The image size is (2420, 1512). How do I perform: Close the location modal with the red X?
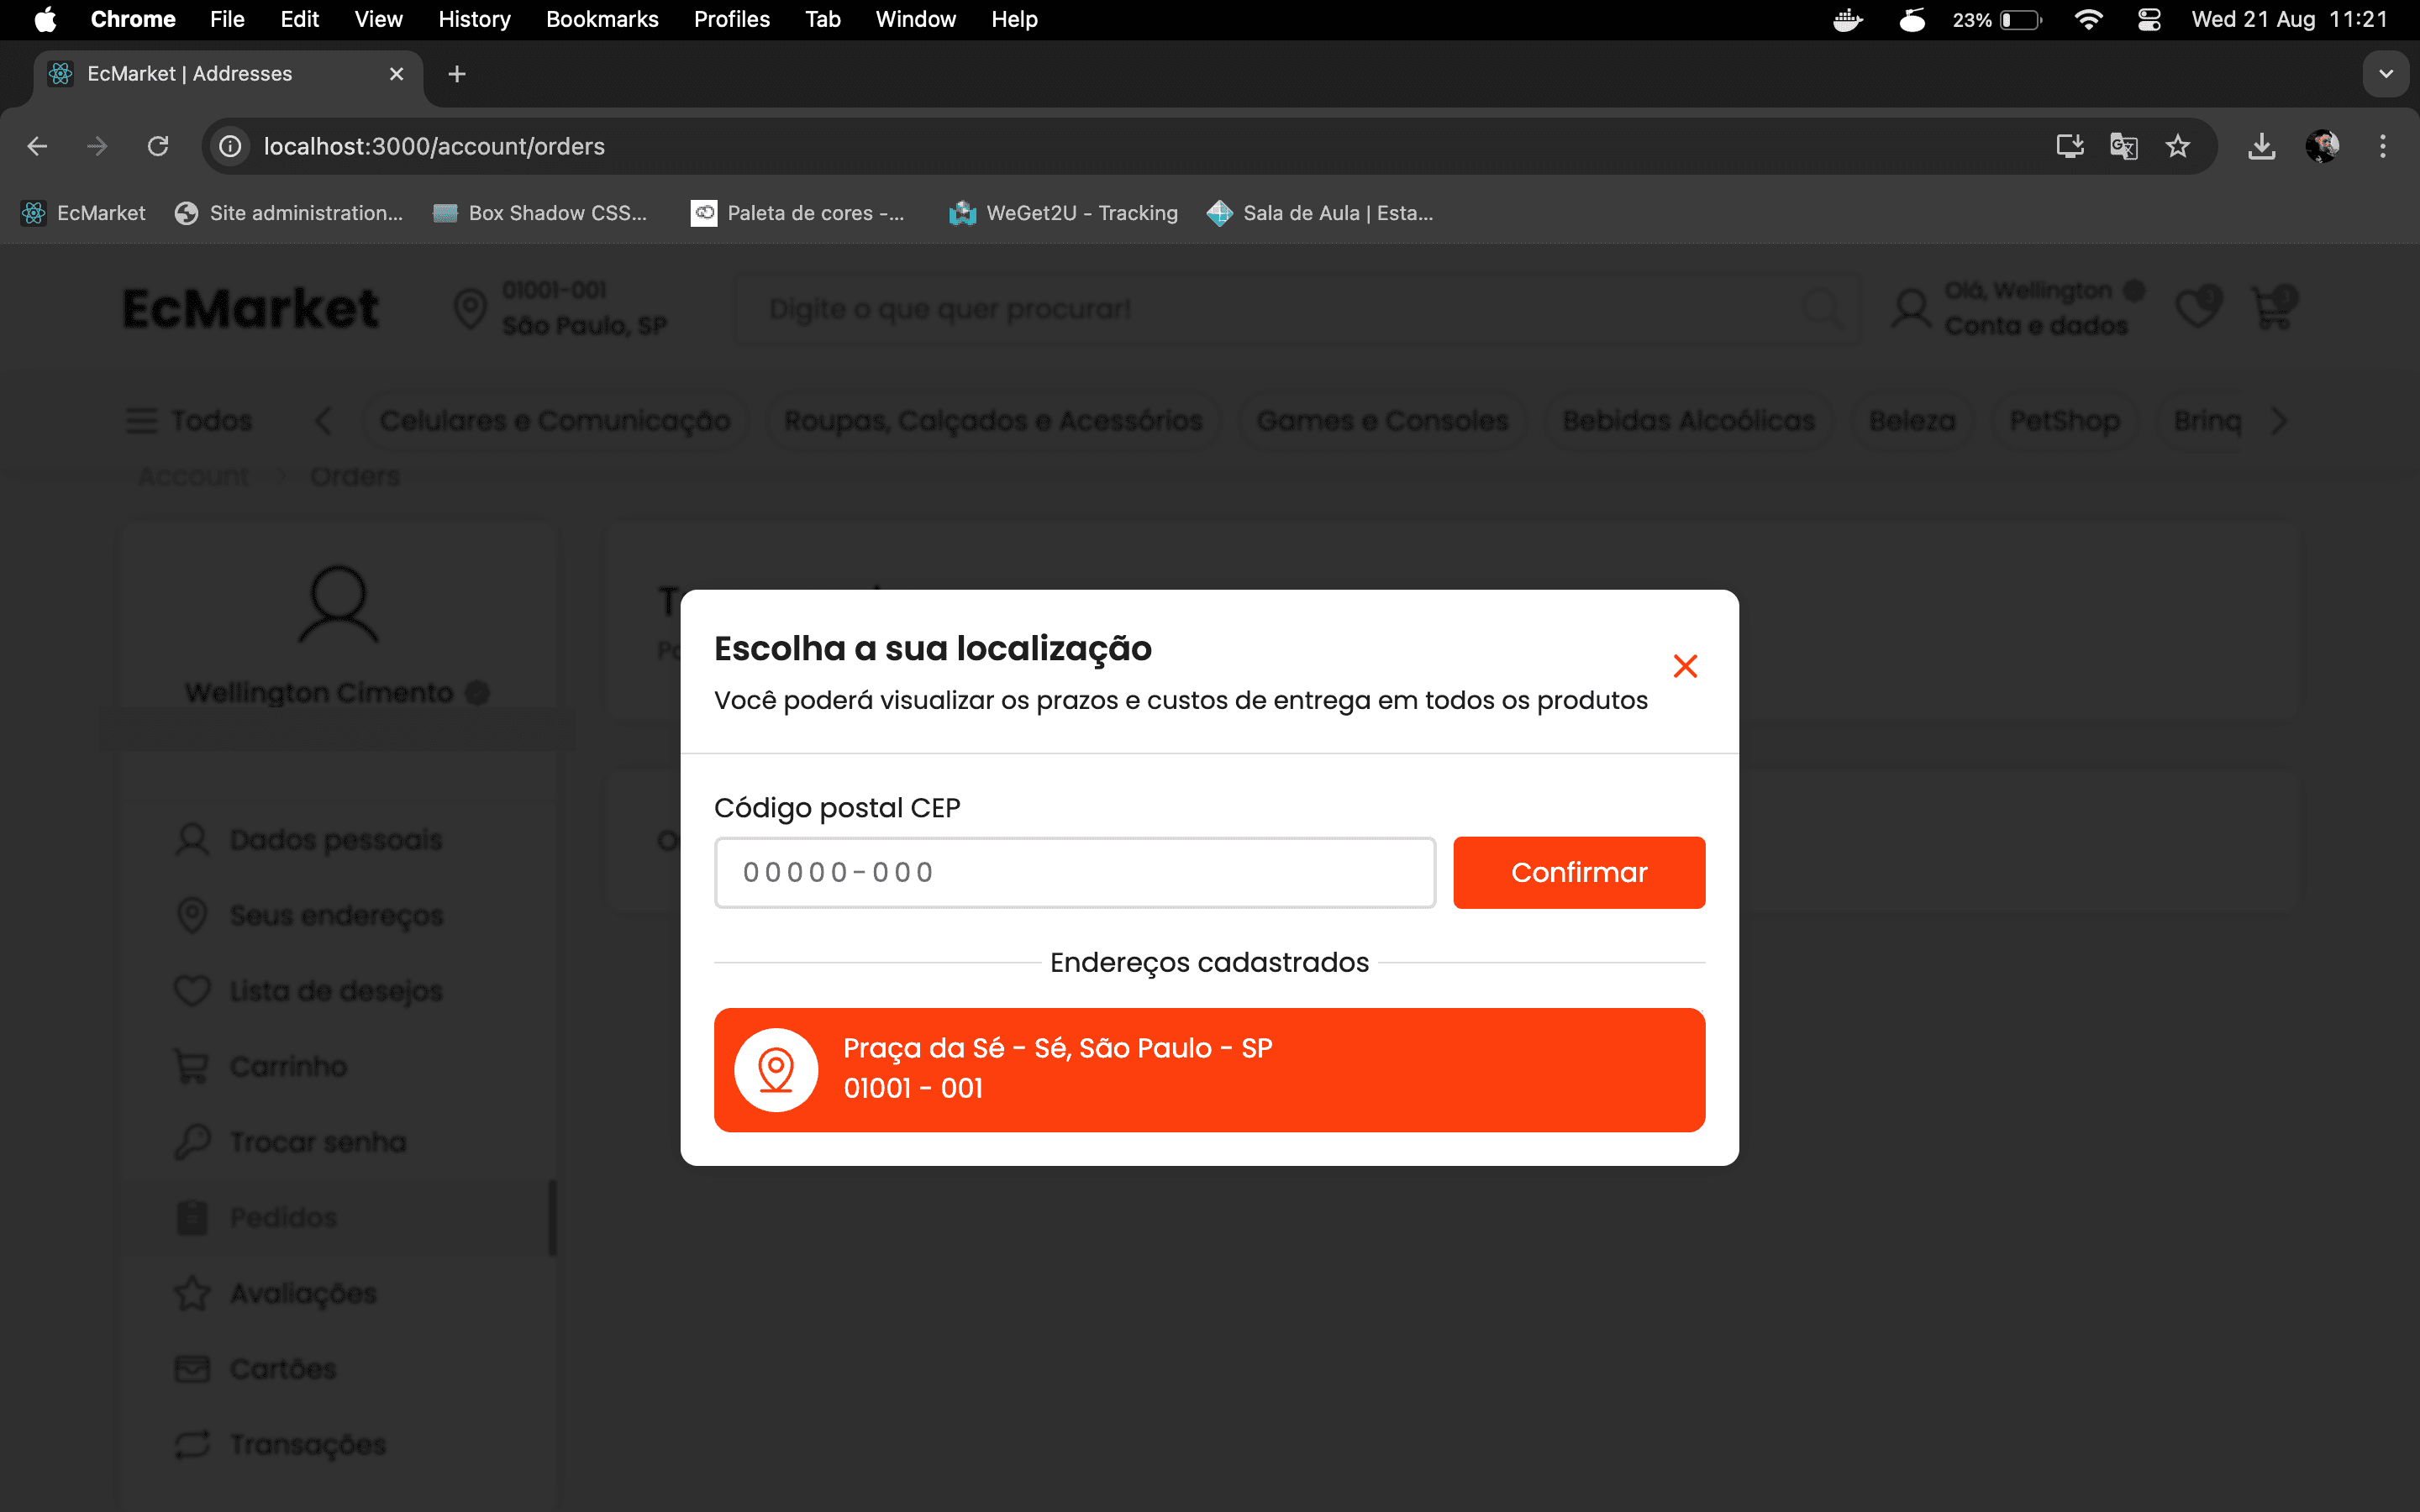click(x=1685, y=666)
